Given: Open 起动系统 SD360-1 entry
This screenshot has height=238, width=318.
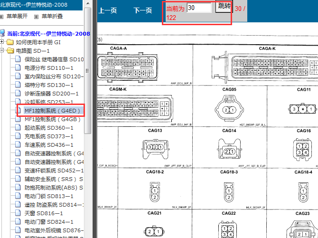Looking at the screenshot, I should pyautogui.click(x=49, y=128).
